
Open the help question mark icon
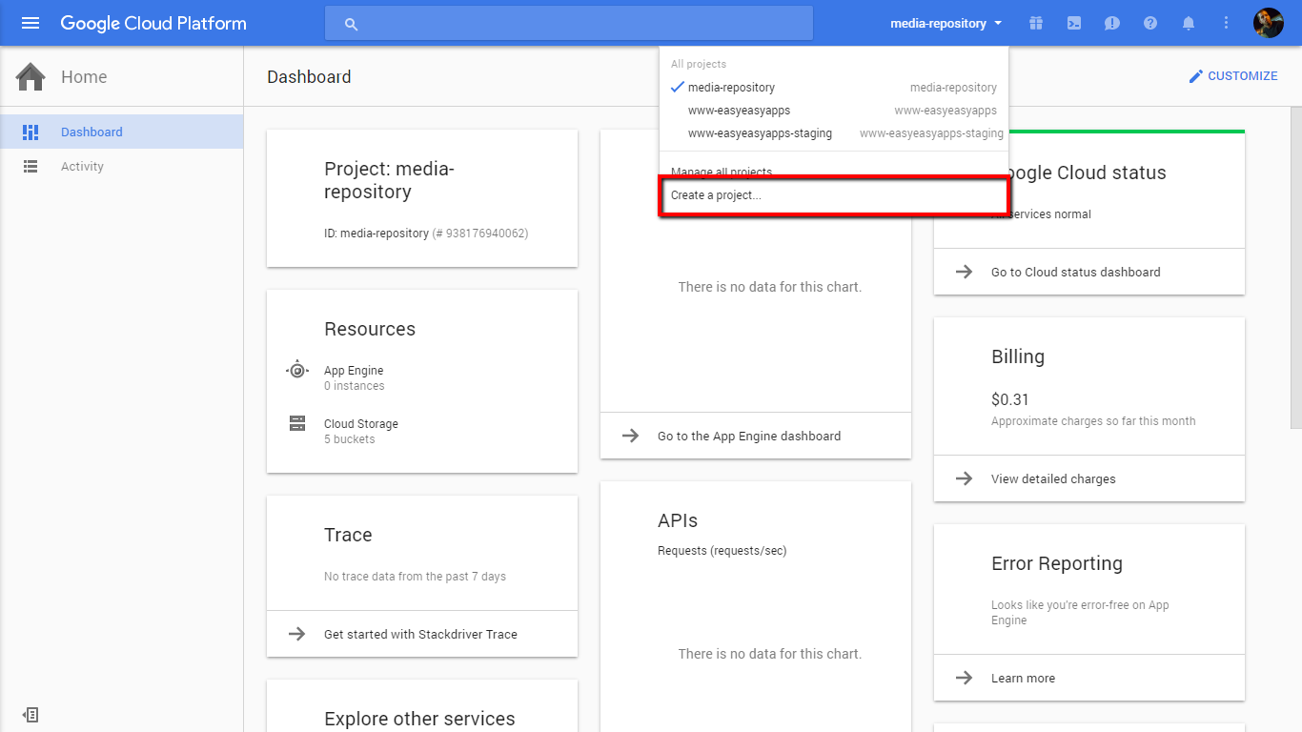point(1150,23)
